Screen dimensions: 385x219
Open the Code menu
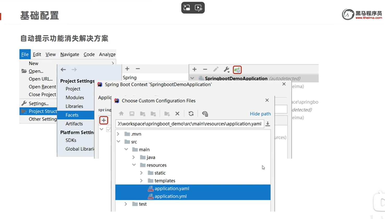[x=89, y=54]
